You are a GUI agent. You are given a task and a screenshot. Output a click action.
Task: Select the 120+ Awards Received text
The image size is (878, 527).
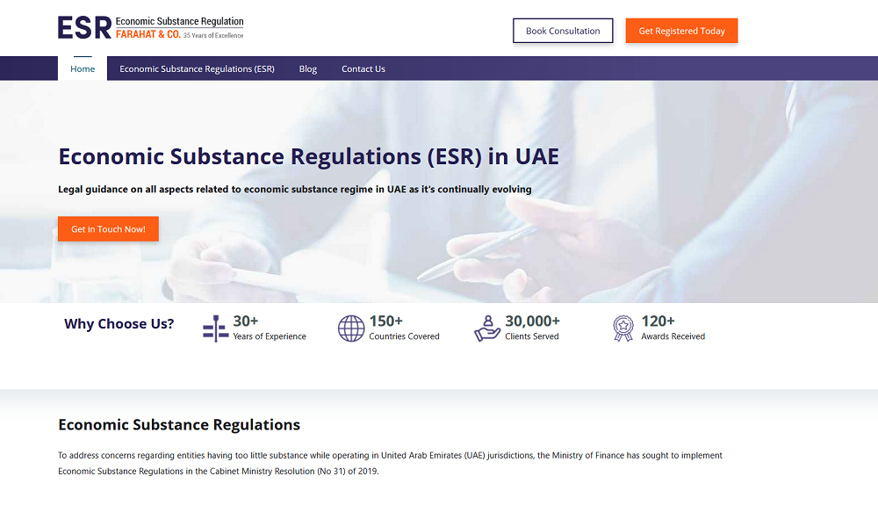click(673, 328)
